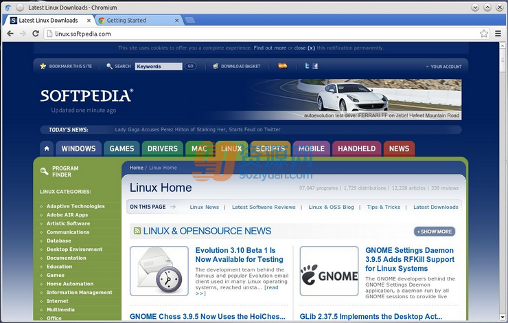Image resolution: width=508 pixels, height=323 pixels.
Task: Open the NEWS section tab
Action: coord(399,148)
